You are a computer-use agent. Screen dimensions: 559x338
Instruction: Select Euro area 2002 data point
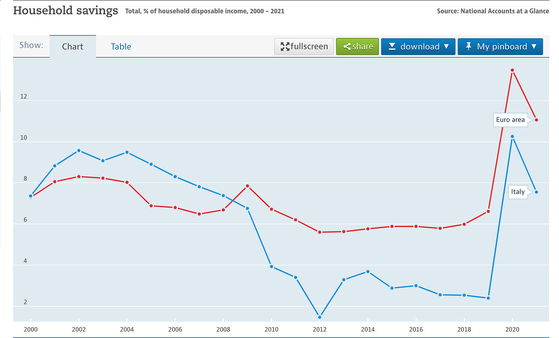(x=79, y=177)
